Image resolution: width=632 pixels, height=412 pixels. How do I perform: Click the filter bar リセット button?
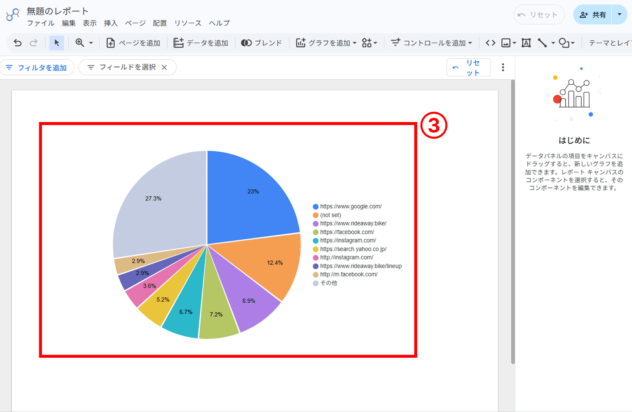point(468,67)
